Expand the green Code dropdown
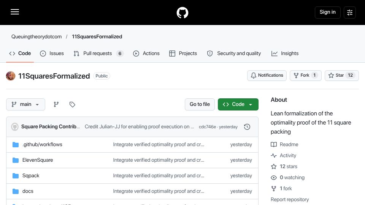365x205 pixels. (x=238, y=104)
